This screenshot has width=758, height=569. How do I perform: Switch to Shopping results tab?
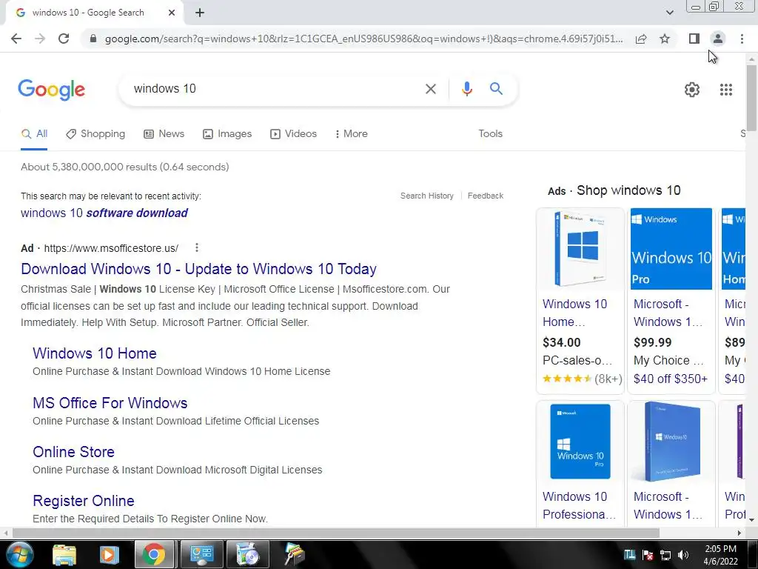[x=95, y=134]
